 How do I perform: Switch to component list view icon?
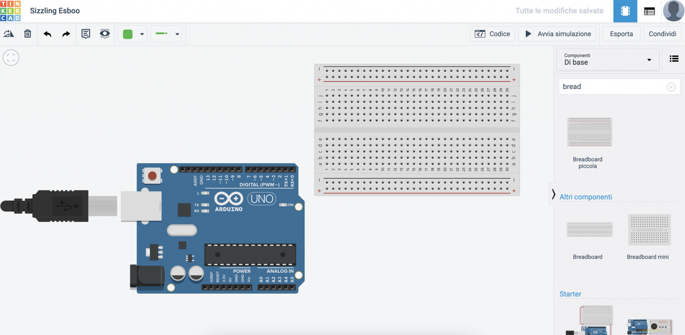650,10
